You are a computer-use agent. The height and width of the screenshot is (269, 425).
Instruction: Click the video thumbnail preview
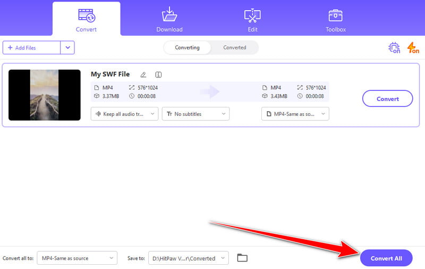(45, 95)
